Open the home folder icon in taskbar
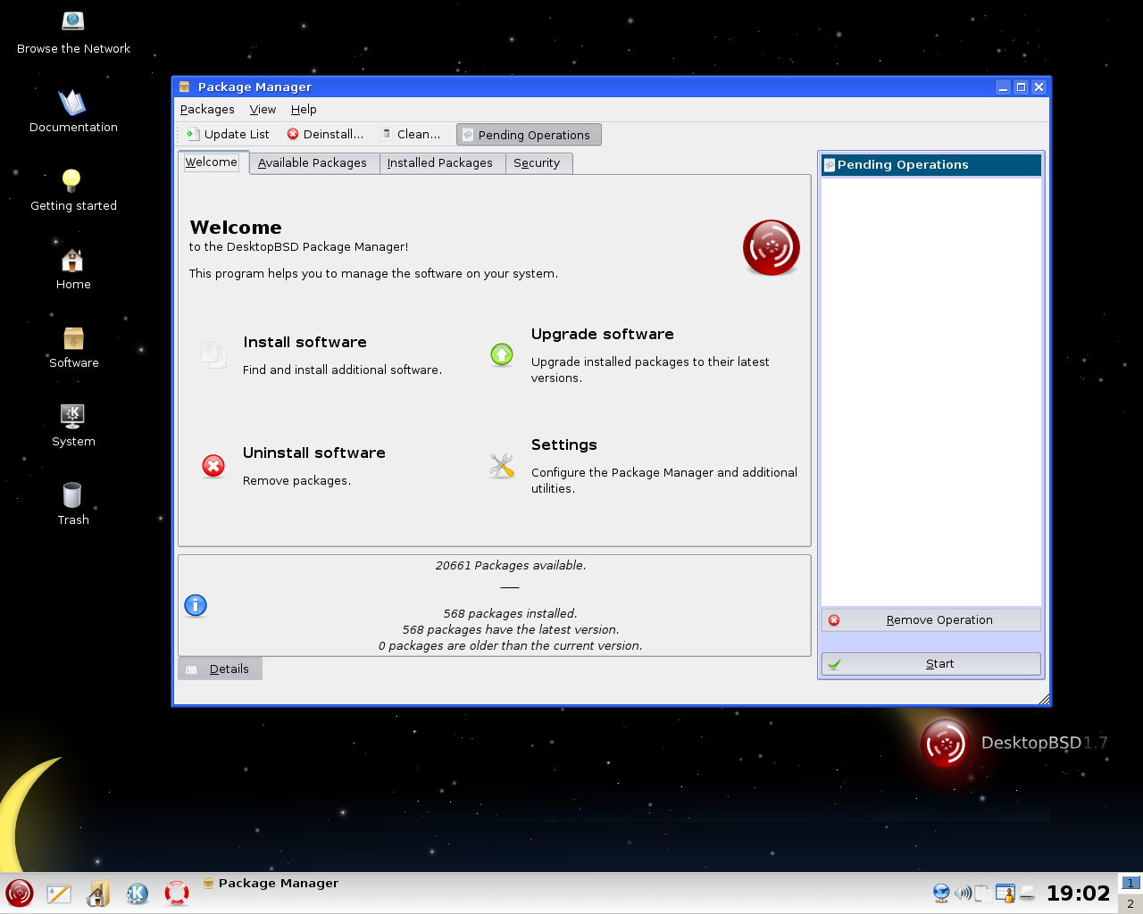 pos(98,893)
